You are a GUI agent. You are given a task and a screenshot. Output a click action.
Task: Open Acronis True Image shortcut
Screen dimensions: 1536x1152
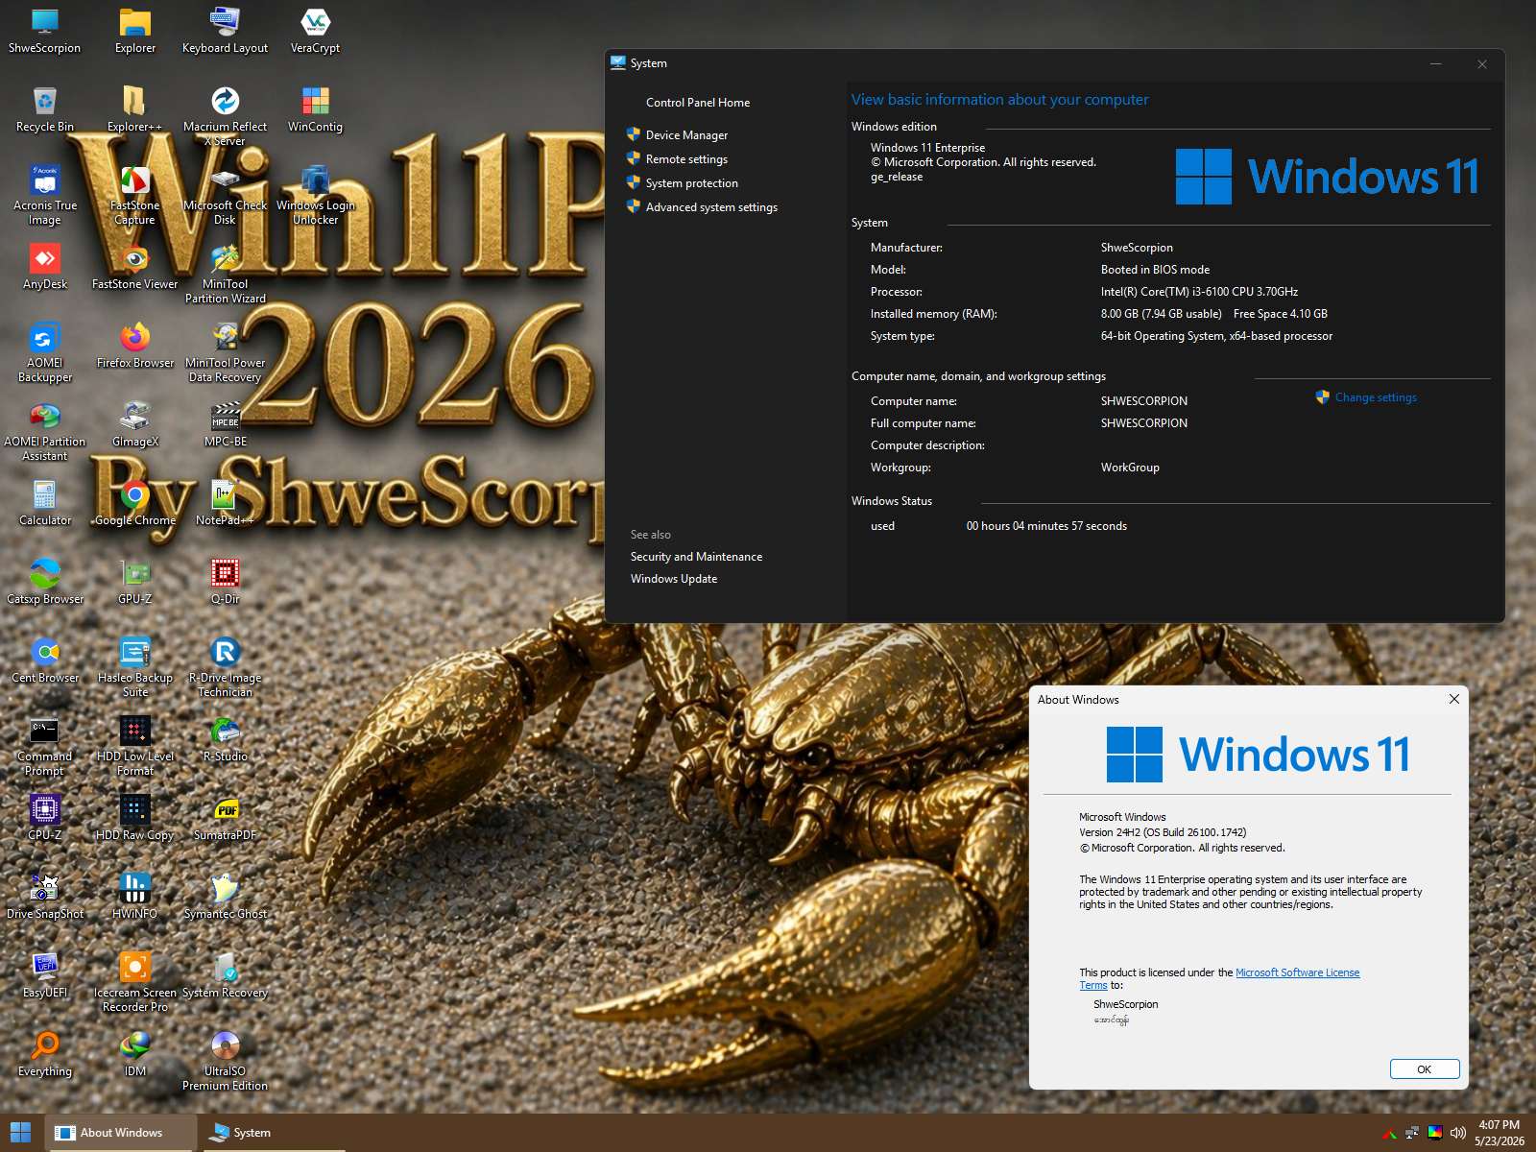45,195
